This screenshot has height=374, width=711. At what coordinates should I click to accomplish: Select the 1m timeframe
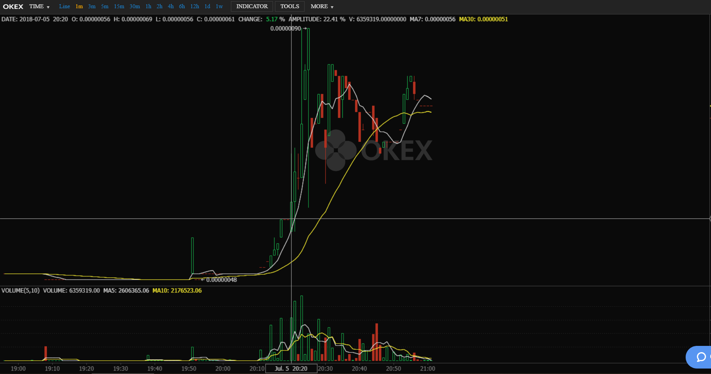pos(79,6)
